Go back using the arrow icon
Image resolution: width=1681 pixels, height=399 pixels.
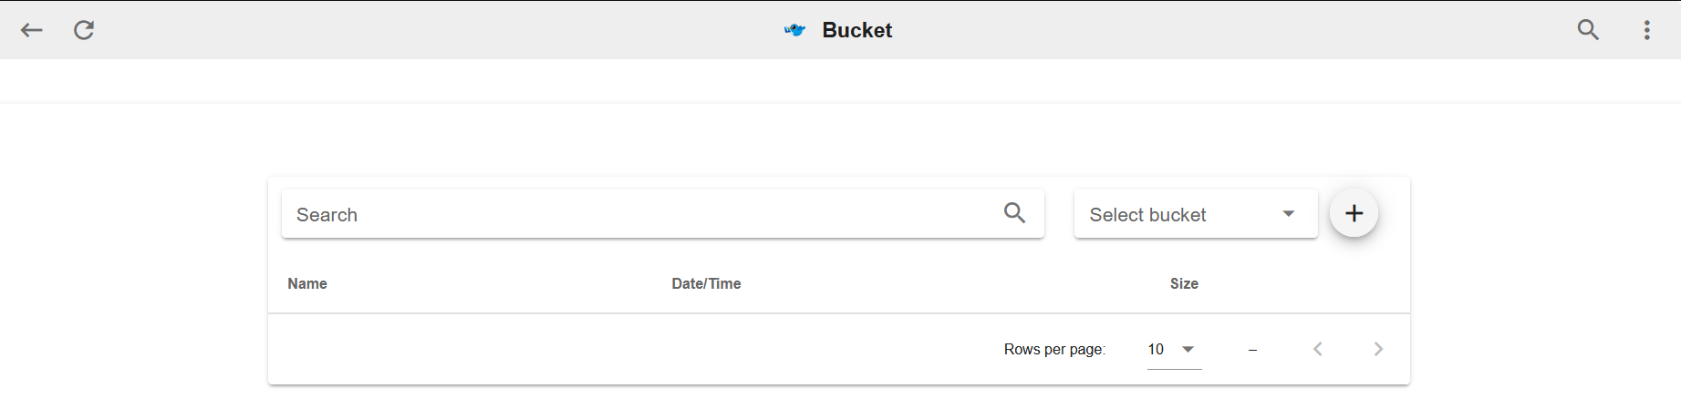[32, 30]
